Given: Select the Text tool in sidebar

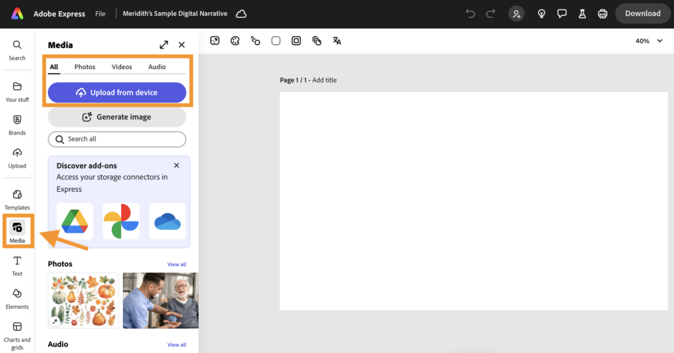Looking at the screenshot, I should coord(17,265).
